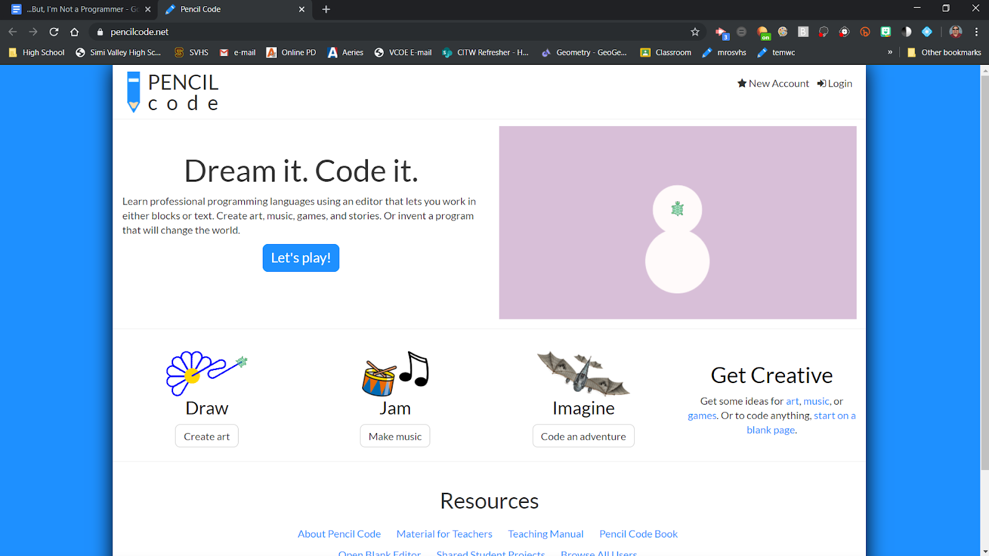Click the bats Imagine illustration

coord(584,373)
